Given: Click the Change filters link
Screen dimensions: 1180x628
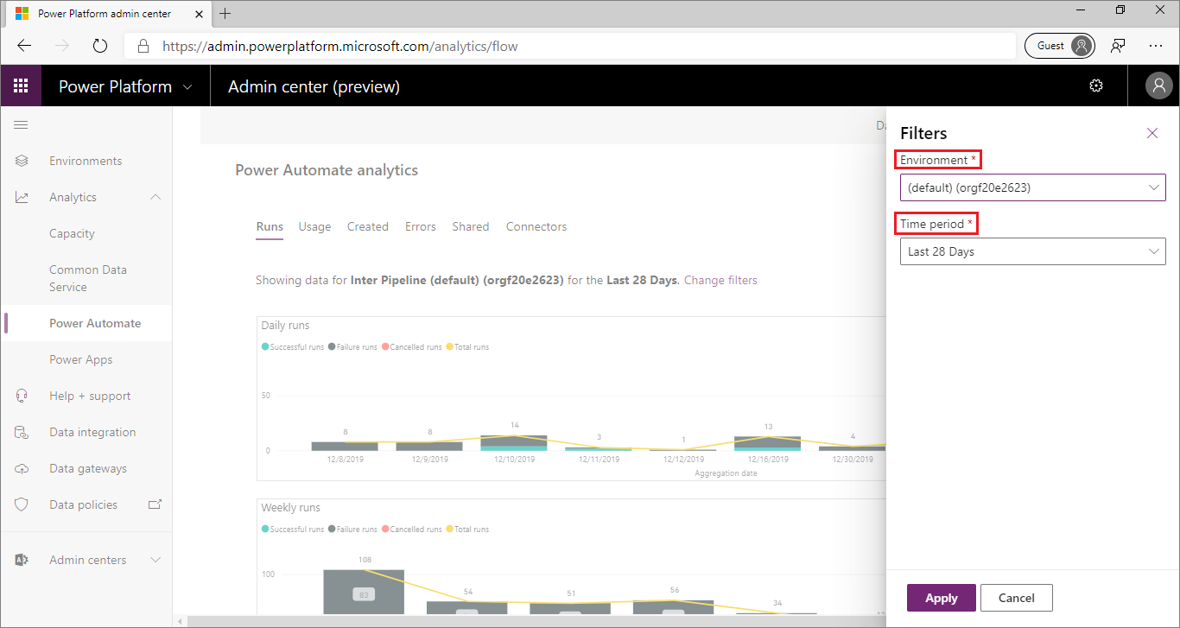Looking at the screenshot, I should (720, 280).
